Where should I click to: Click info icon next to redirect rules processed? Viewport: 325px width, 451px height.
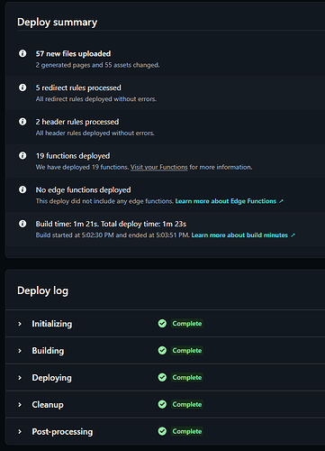[x=23, y=87]
